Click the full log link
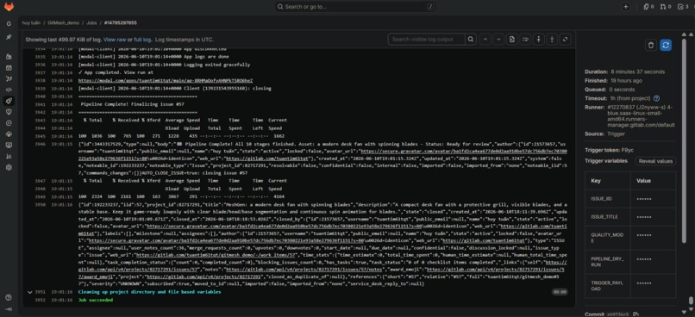695x317 pixels. click(142, 40)
